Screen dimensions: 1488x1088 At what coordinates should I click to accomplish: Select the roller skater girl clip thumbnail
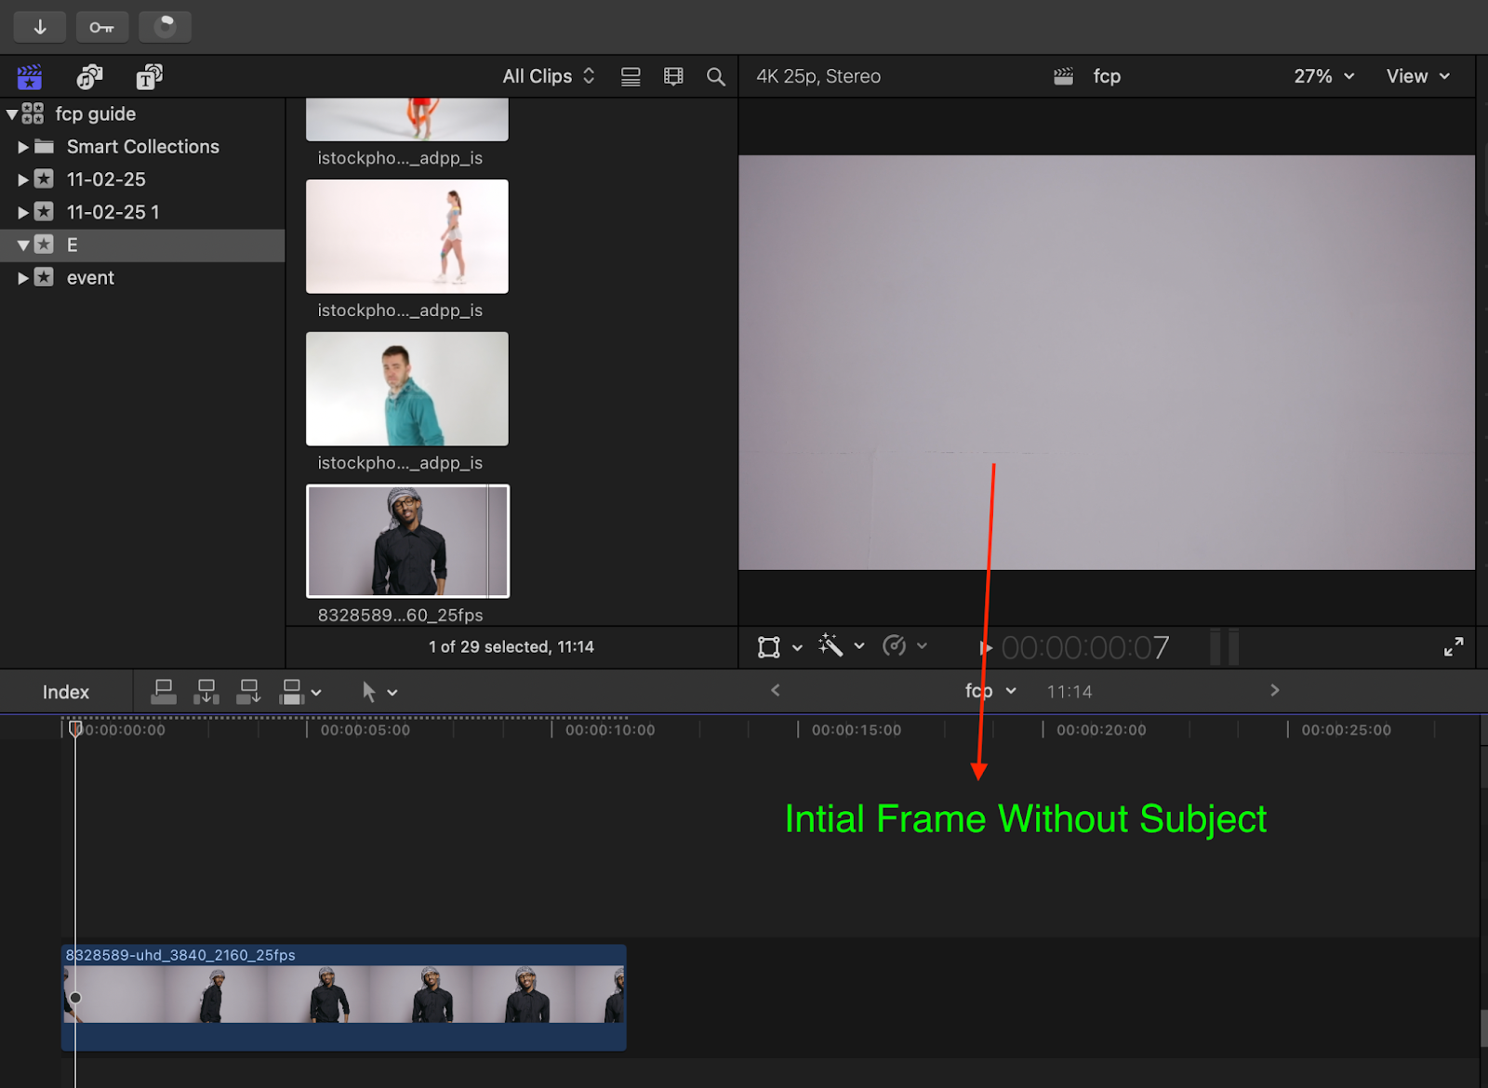[x=407, y=236]
